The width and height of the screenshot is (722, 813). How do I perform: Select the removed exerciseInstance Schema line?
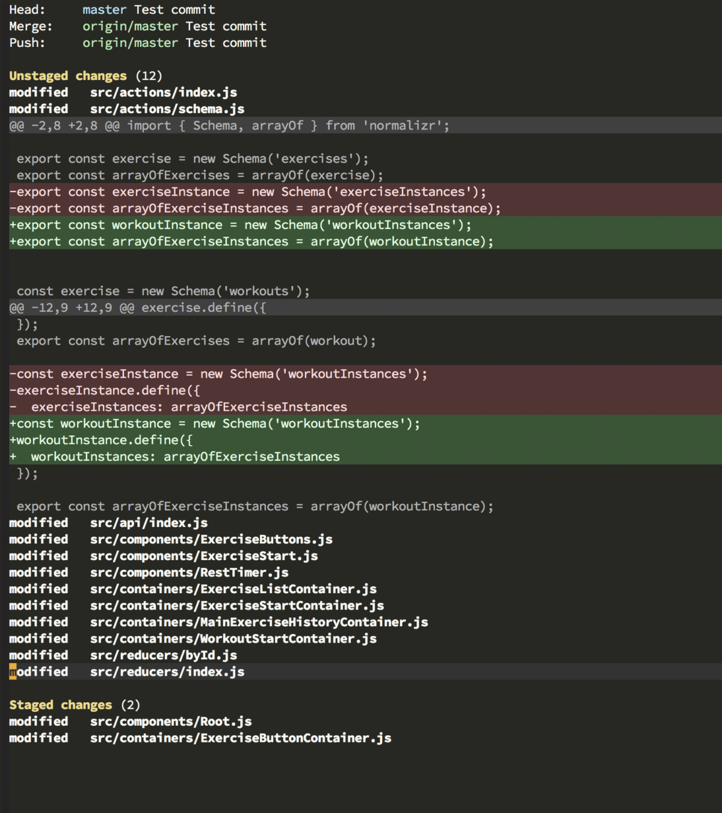[248, 192]
